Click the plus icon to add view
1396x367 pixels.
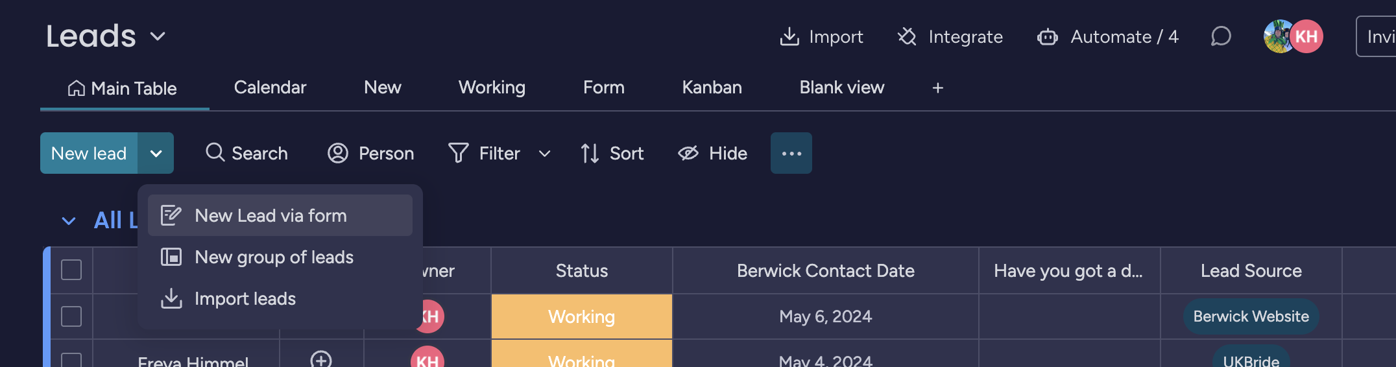pyautogui.click(x=937, y=88)
